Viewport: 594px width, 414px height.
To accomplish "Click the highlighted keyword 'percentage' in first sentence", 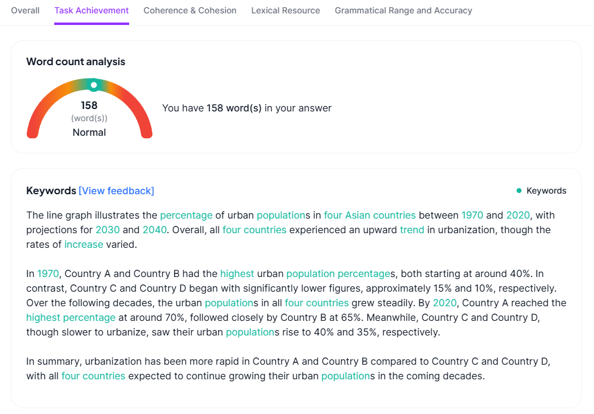I will 186,215.
